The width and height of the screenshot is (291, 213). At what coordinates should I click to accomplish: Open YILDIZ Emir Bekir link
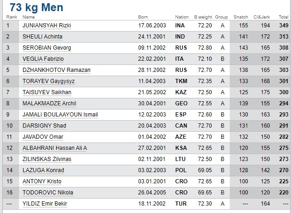tap(45, 204)
